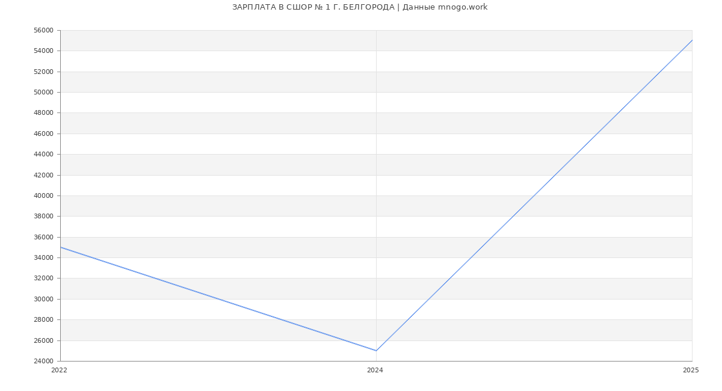Click the 24000 y-axis label
722x391 pixels.
(x=43, y=361)
